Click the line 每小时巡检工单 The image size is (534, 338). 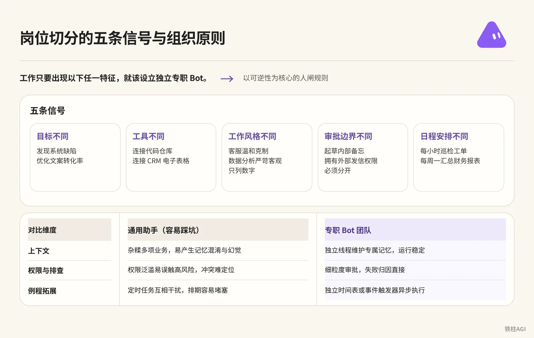pyautogui.click(x=444, y=151)
